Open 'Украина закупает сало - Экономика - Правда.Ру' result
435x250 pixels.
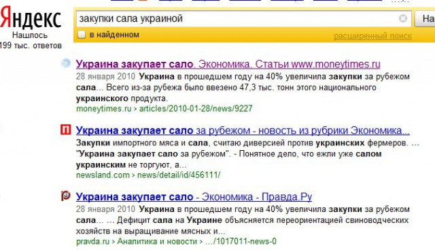click(x=194, y=197)
